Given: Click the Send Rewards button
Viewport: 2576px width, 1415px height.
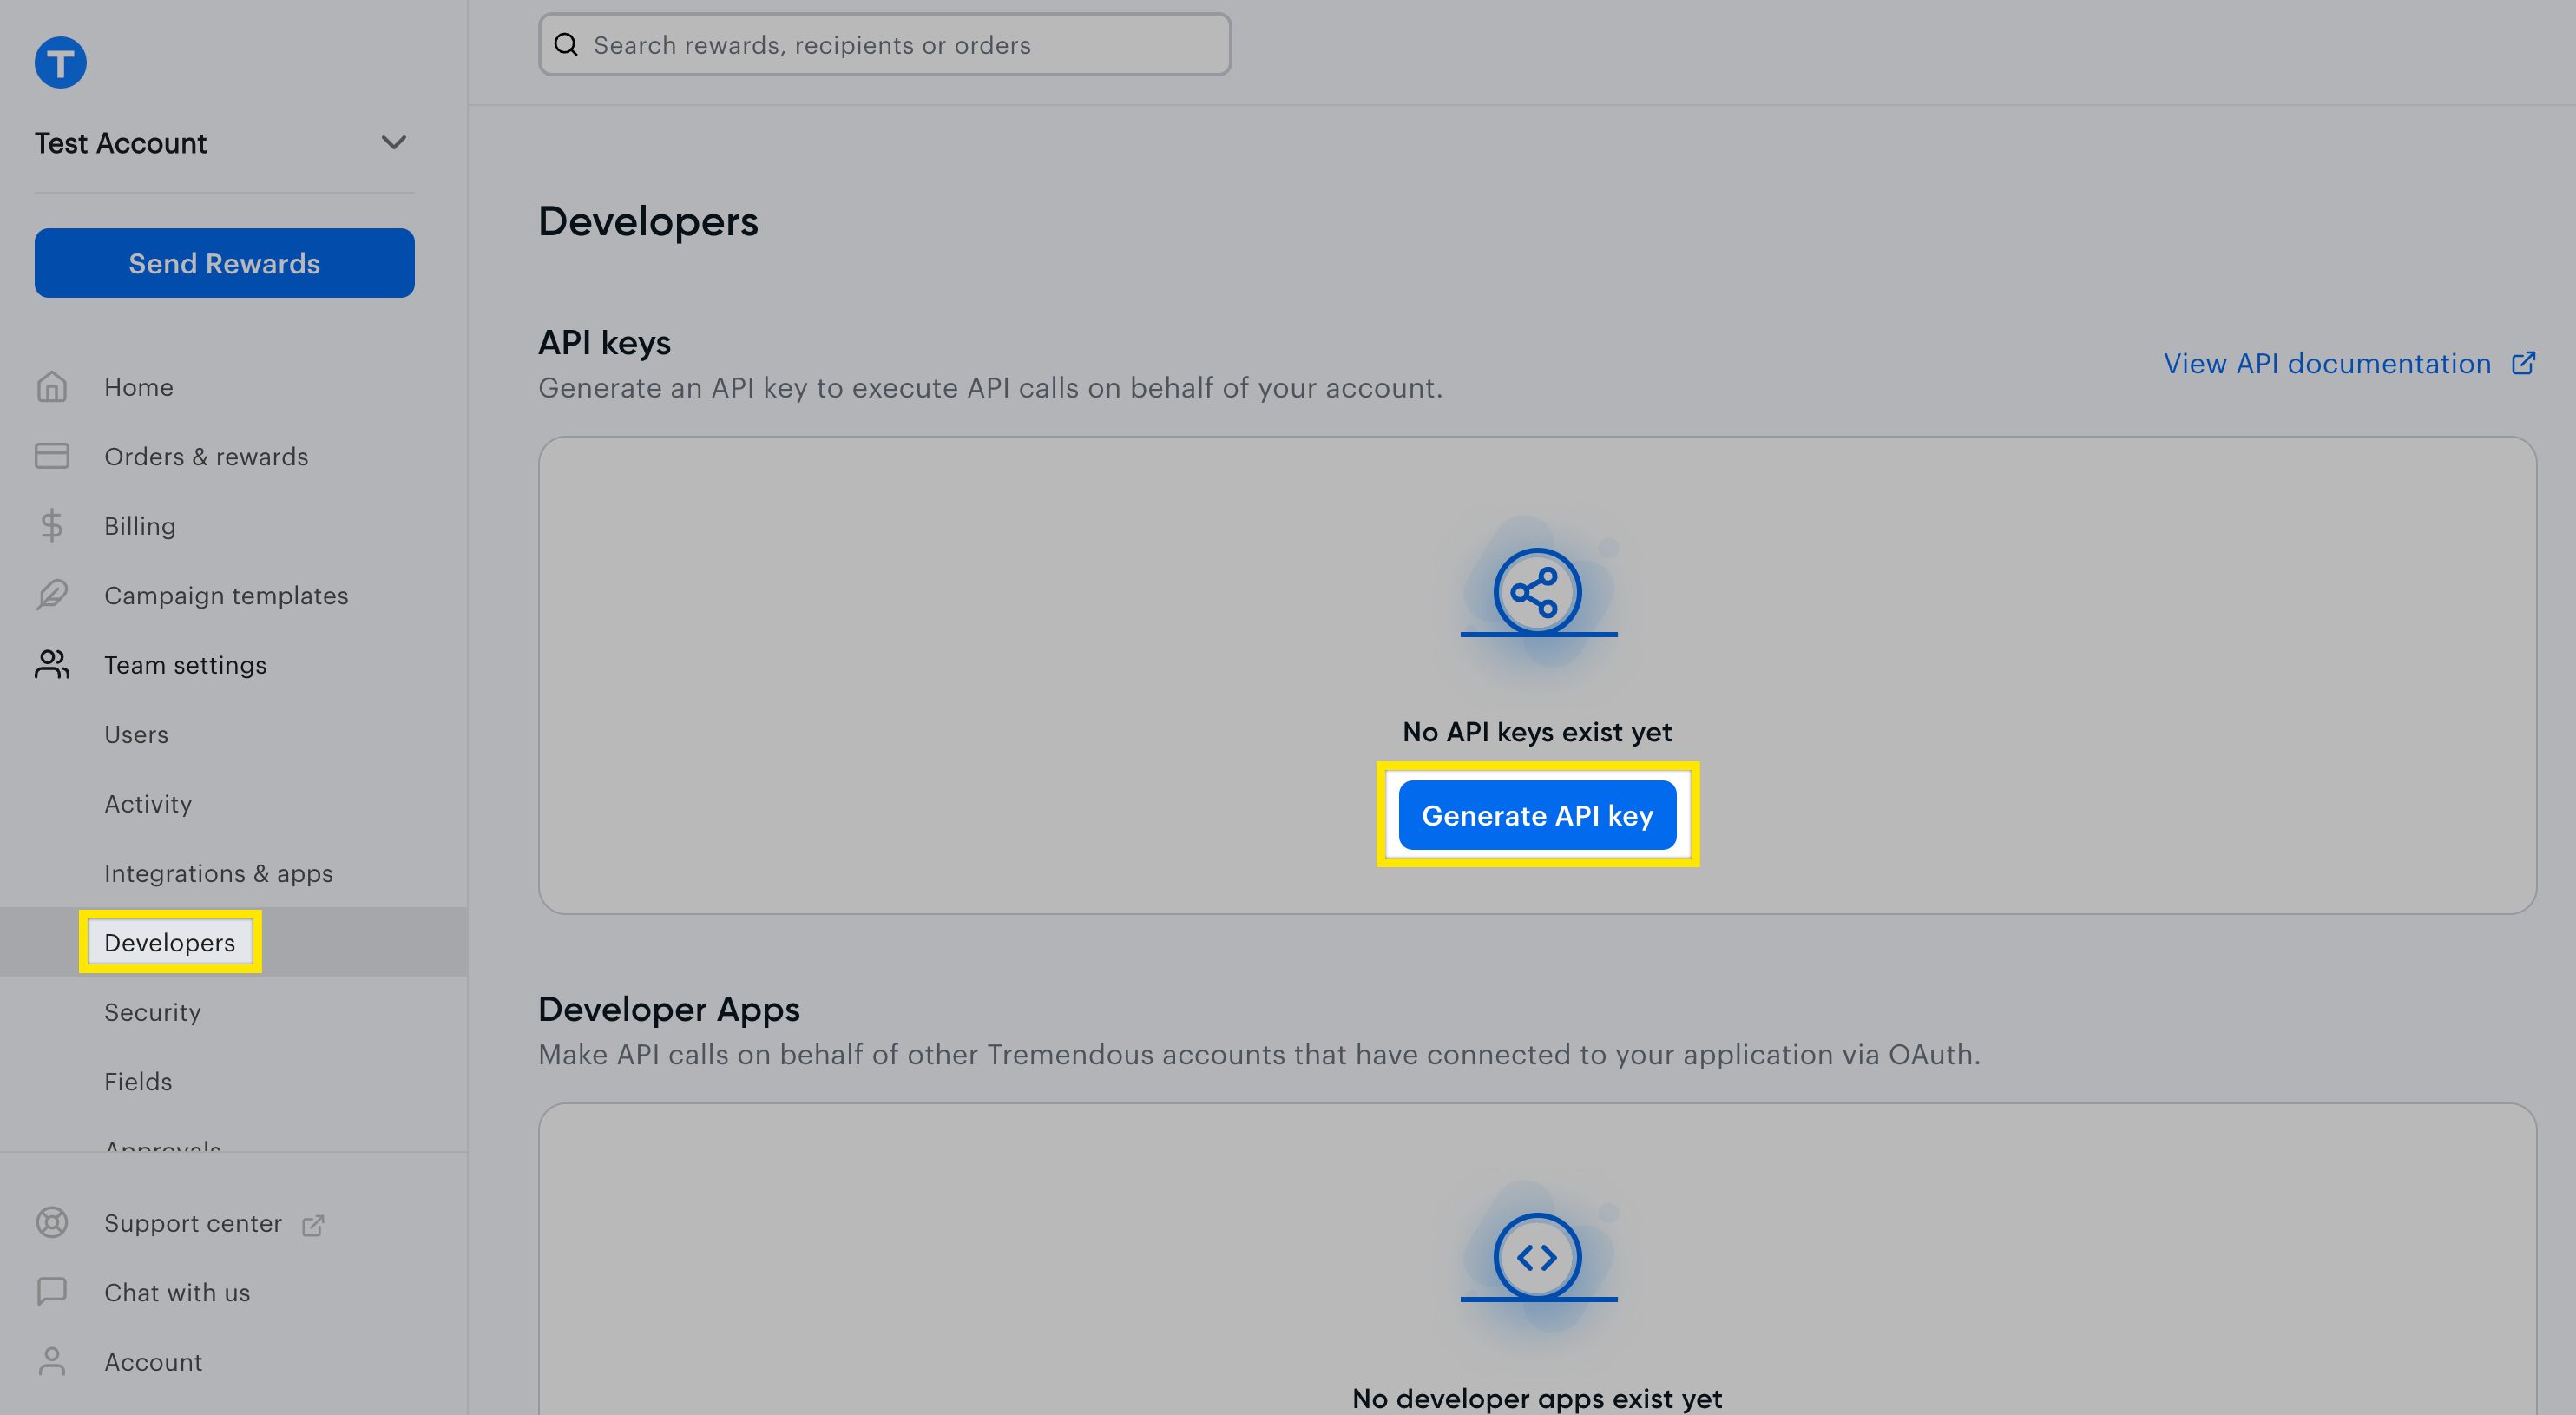Looking at the screenshot, I should [224, 263].
